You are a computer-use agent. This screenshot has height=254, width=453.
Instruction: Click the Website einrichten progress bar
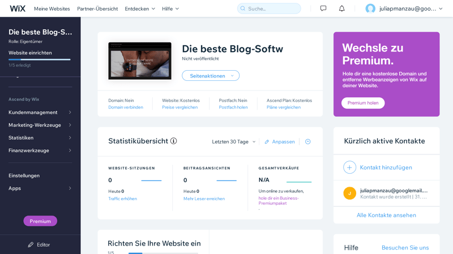(x=40, y=59)
